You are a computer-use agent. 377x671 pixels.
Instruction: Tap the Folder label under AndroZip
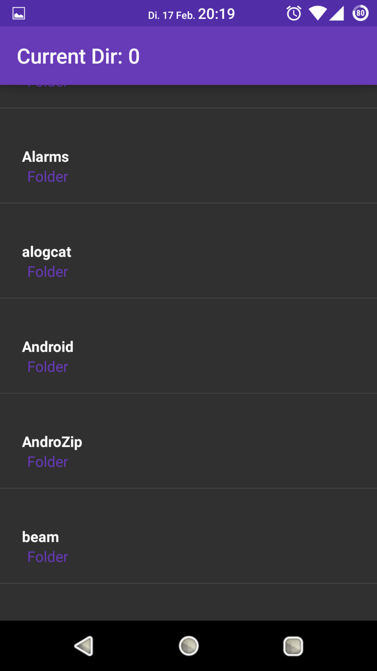coord(48,462)
